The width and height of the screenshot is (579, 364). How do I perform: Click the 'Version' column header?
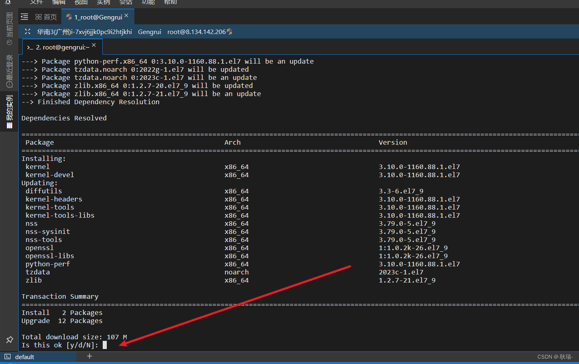click(393, 142)
